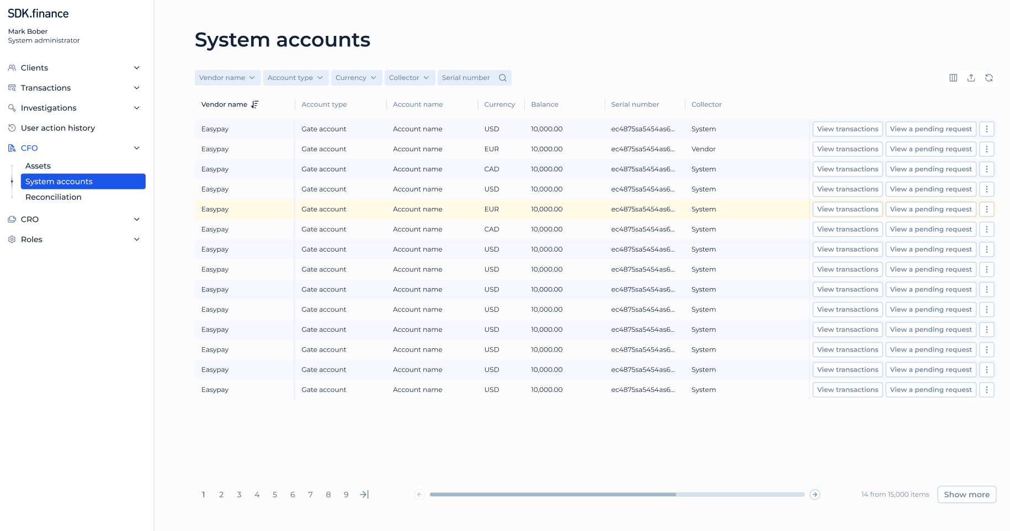Click the export/upload icon above the table

point(971,78)
